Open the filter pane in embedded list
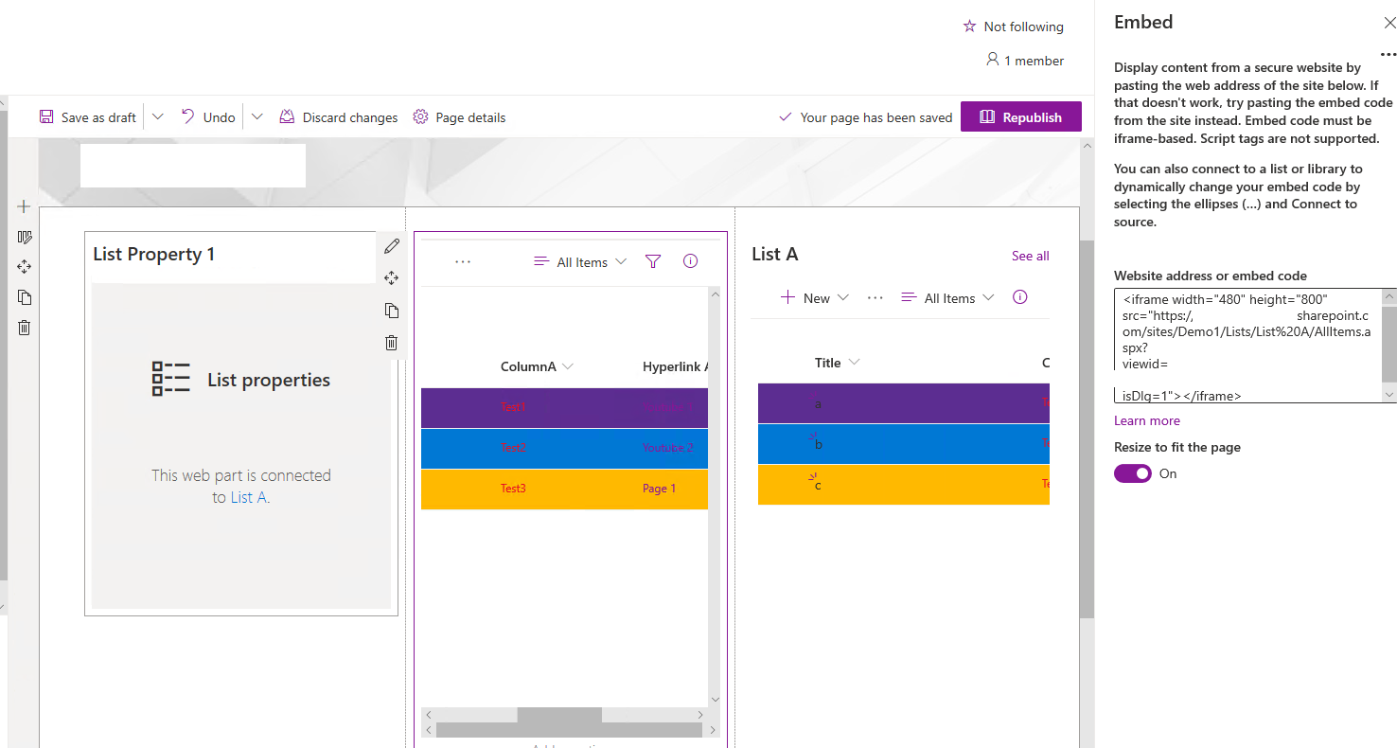This screenshot has height=748, width=1397. pos(653,262)
